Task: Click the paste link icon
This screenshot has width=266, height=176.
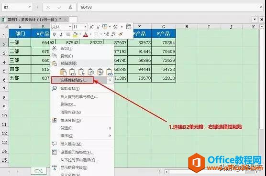Action: [110, 72]
